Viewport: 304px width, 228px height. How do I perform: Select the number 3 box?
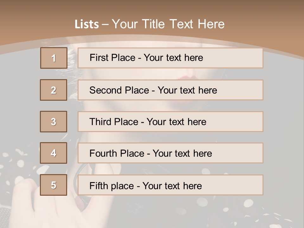coord(54,122)
